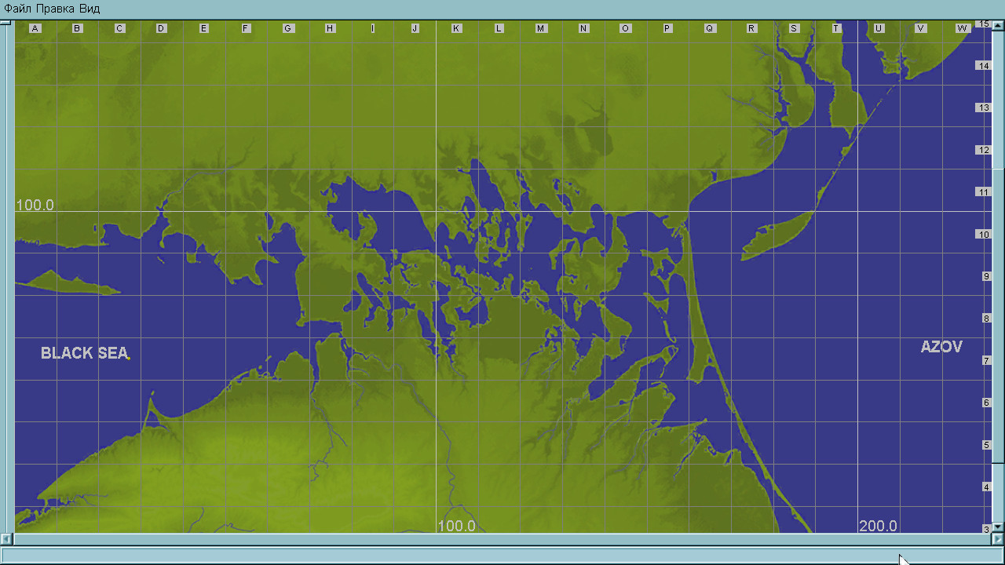Click row label 4 on the right edge

point(986,487)
